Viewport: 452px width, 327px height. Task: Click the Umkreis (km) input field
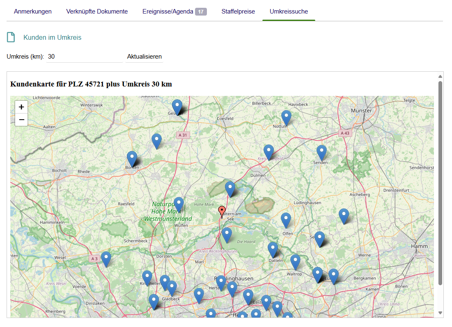84,57
